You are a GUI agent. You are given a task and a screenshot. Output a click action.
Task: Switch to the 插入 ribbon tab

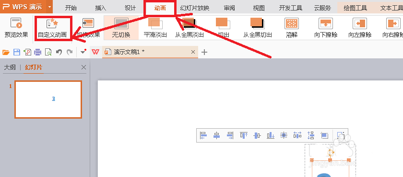click(100, 8)
